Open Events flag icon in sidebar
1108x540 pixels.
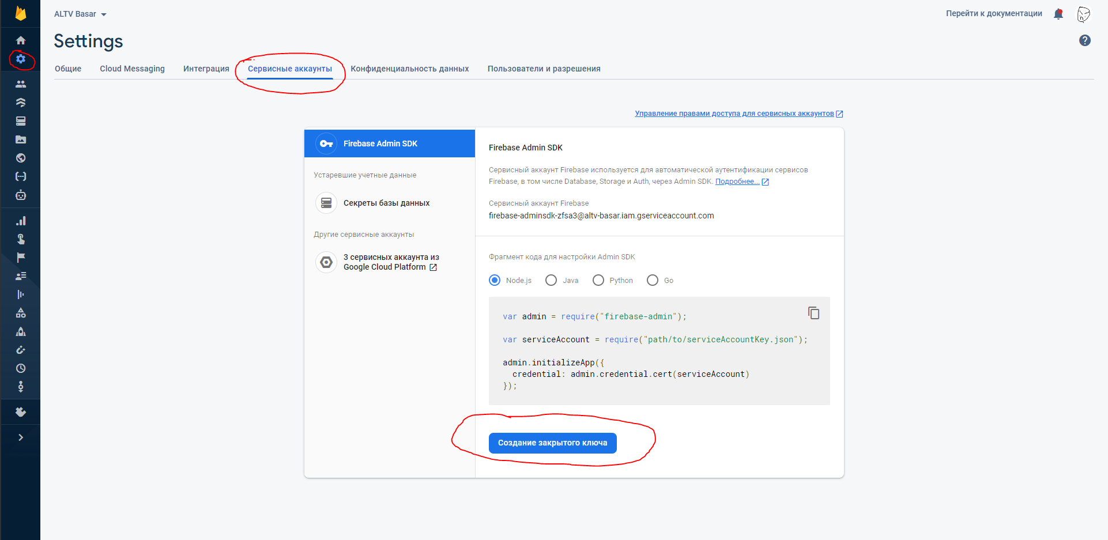click(21, 258)
